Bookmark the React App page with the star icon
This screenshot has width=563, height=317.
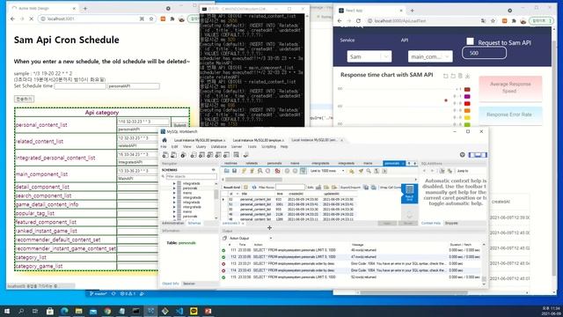pos(493,21)
